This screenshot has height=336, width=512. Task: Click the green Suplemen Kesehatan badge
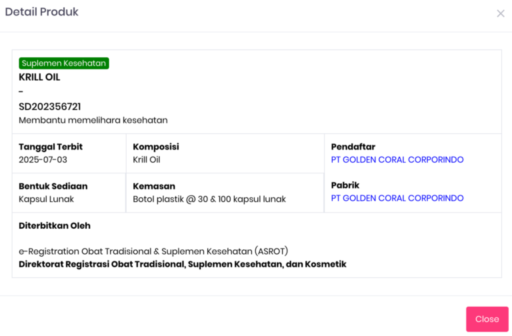click(64, 63)
